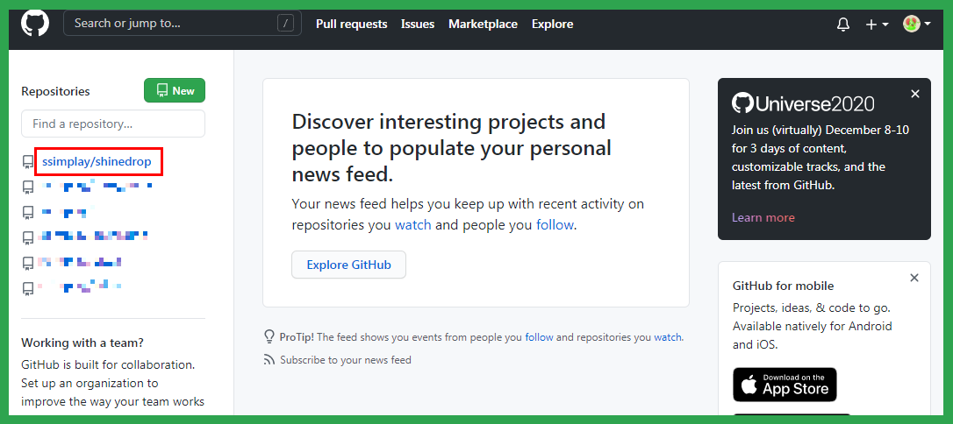Open the GitHub logo homepage

(34, 24)
